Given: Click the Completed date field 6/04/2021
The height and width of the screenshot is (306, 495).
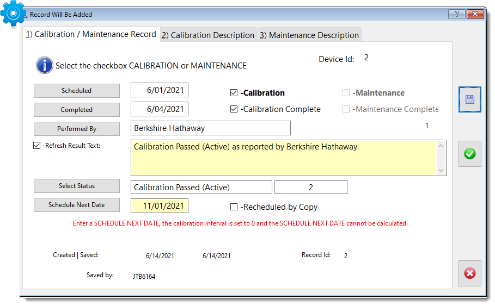Looking at the screenshot, I should click(160, 109).
